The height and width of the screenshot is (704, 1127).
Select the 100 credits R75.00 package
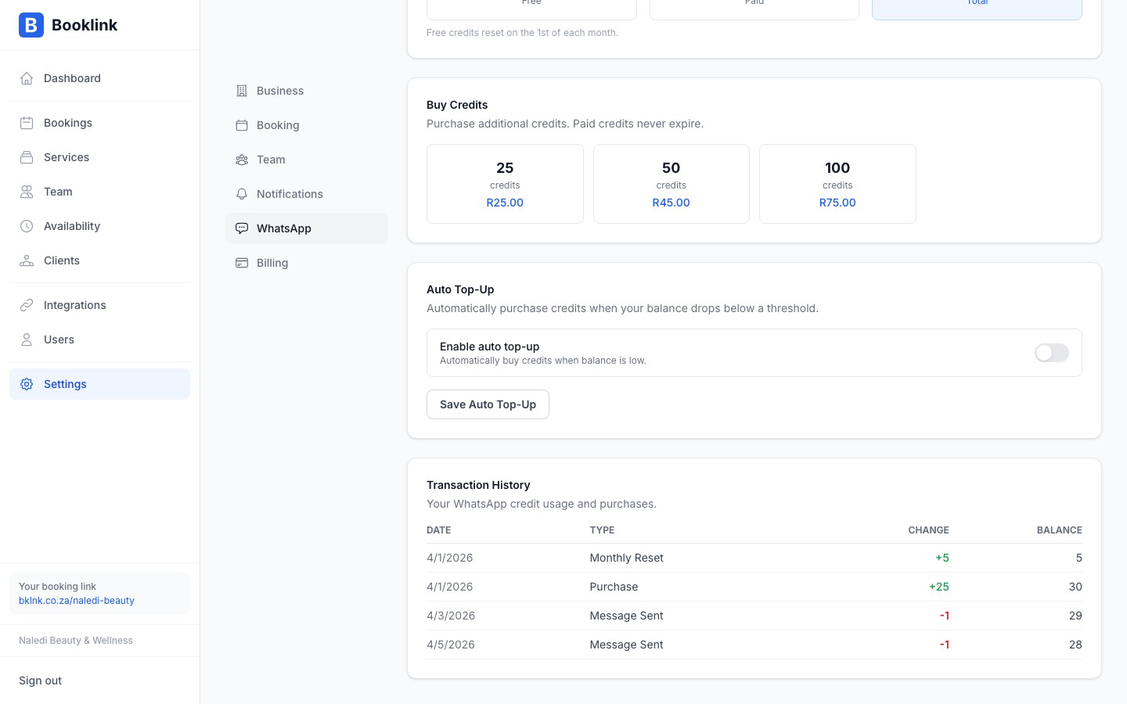pyautogui.click(x=837, y=184)
